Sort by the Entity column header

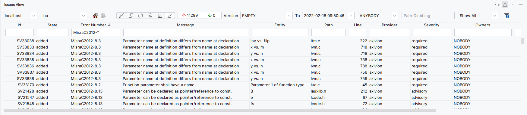click(x=280, y=25)
